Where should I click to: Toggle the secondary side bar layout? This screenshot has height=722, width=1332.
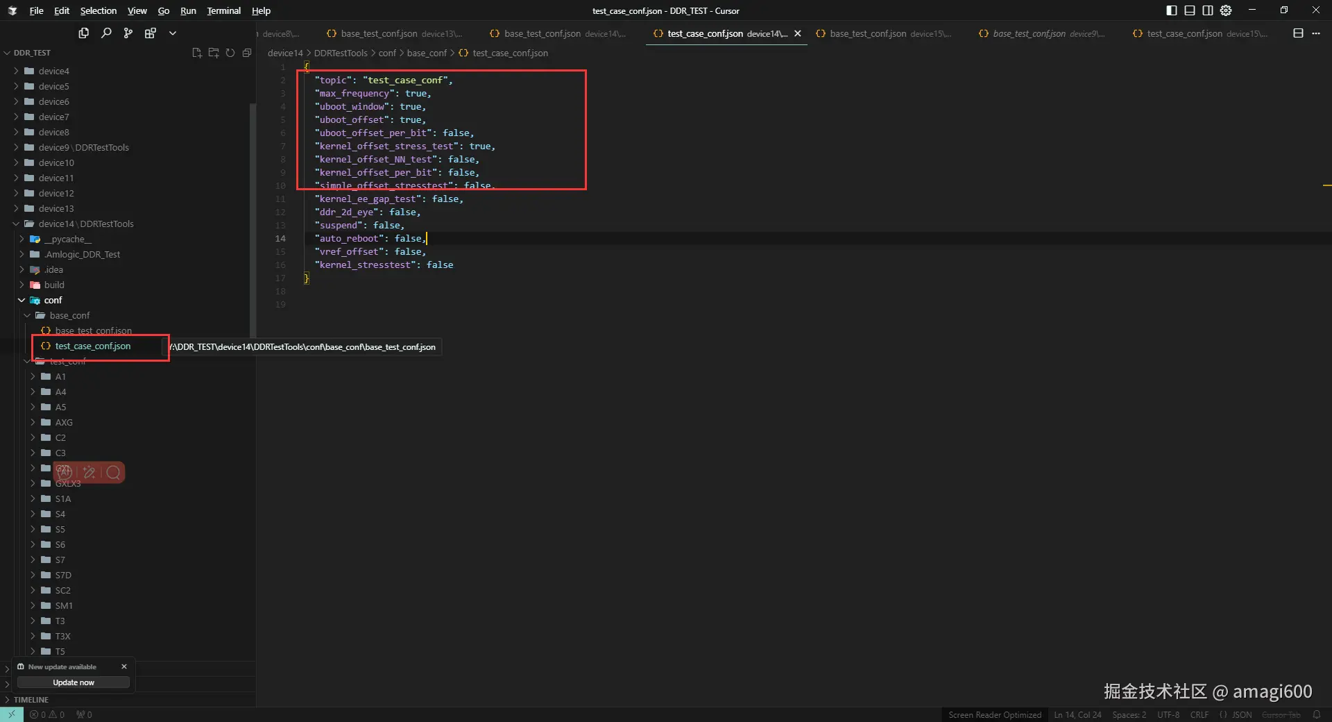[1208, 10]
